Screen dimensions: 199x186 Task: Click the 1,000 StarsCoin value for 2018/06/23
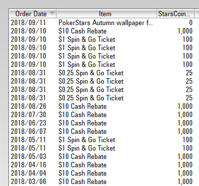185,123
